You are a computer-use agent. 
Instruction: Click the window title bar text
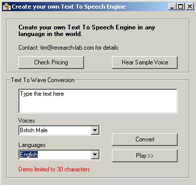pos(69,7)
